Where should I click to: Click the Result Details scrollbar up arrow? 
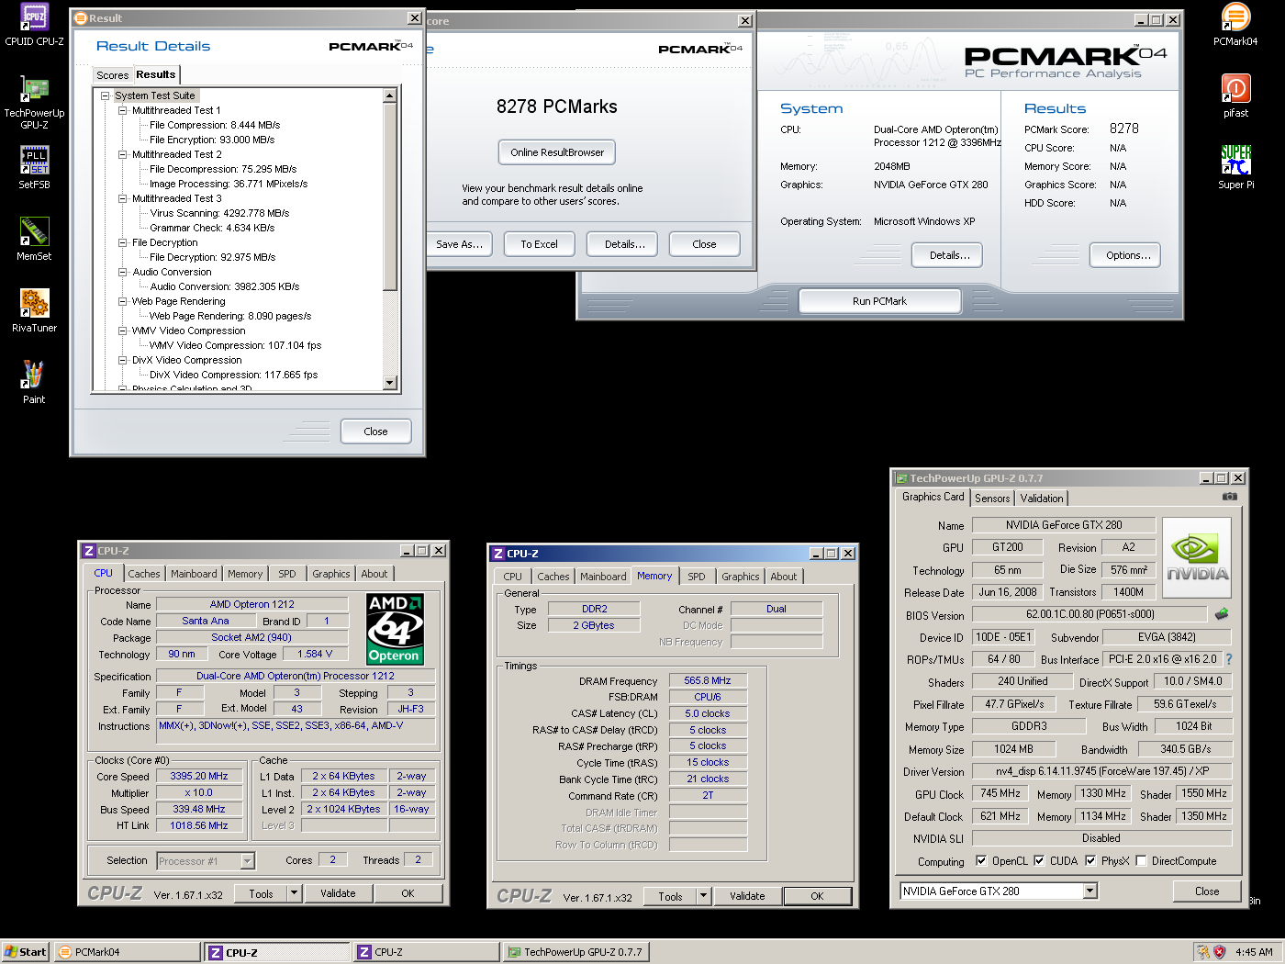(390, 95)
